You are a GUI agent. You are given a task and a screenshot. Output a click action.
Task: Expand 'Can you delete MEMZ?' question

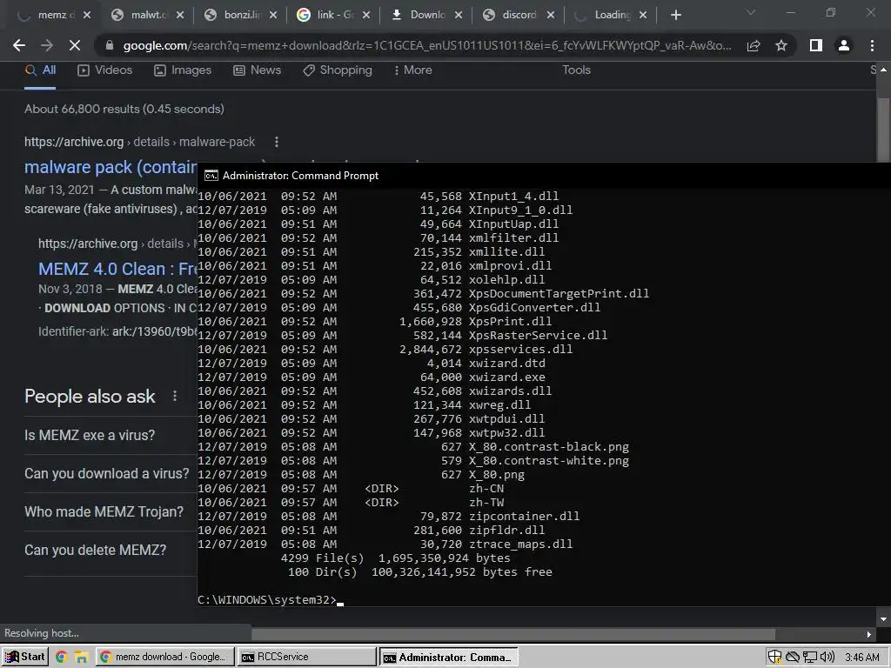[111, 550]
